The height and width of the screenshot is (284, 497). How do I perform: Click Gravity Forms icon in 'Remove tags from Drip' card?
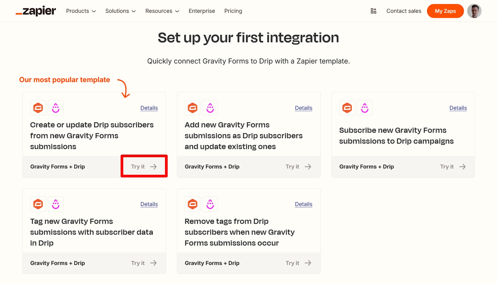tap(193, 204)
